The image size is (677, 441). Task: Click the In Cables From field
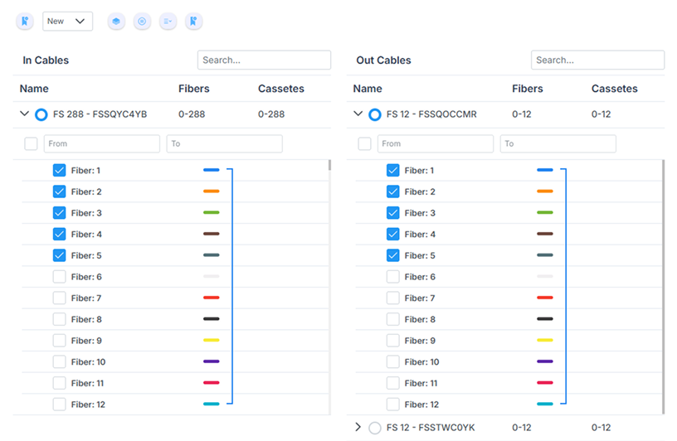(102, 143)
